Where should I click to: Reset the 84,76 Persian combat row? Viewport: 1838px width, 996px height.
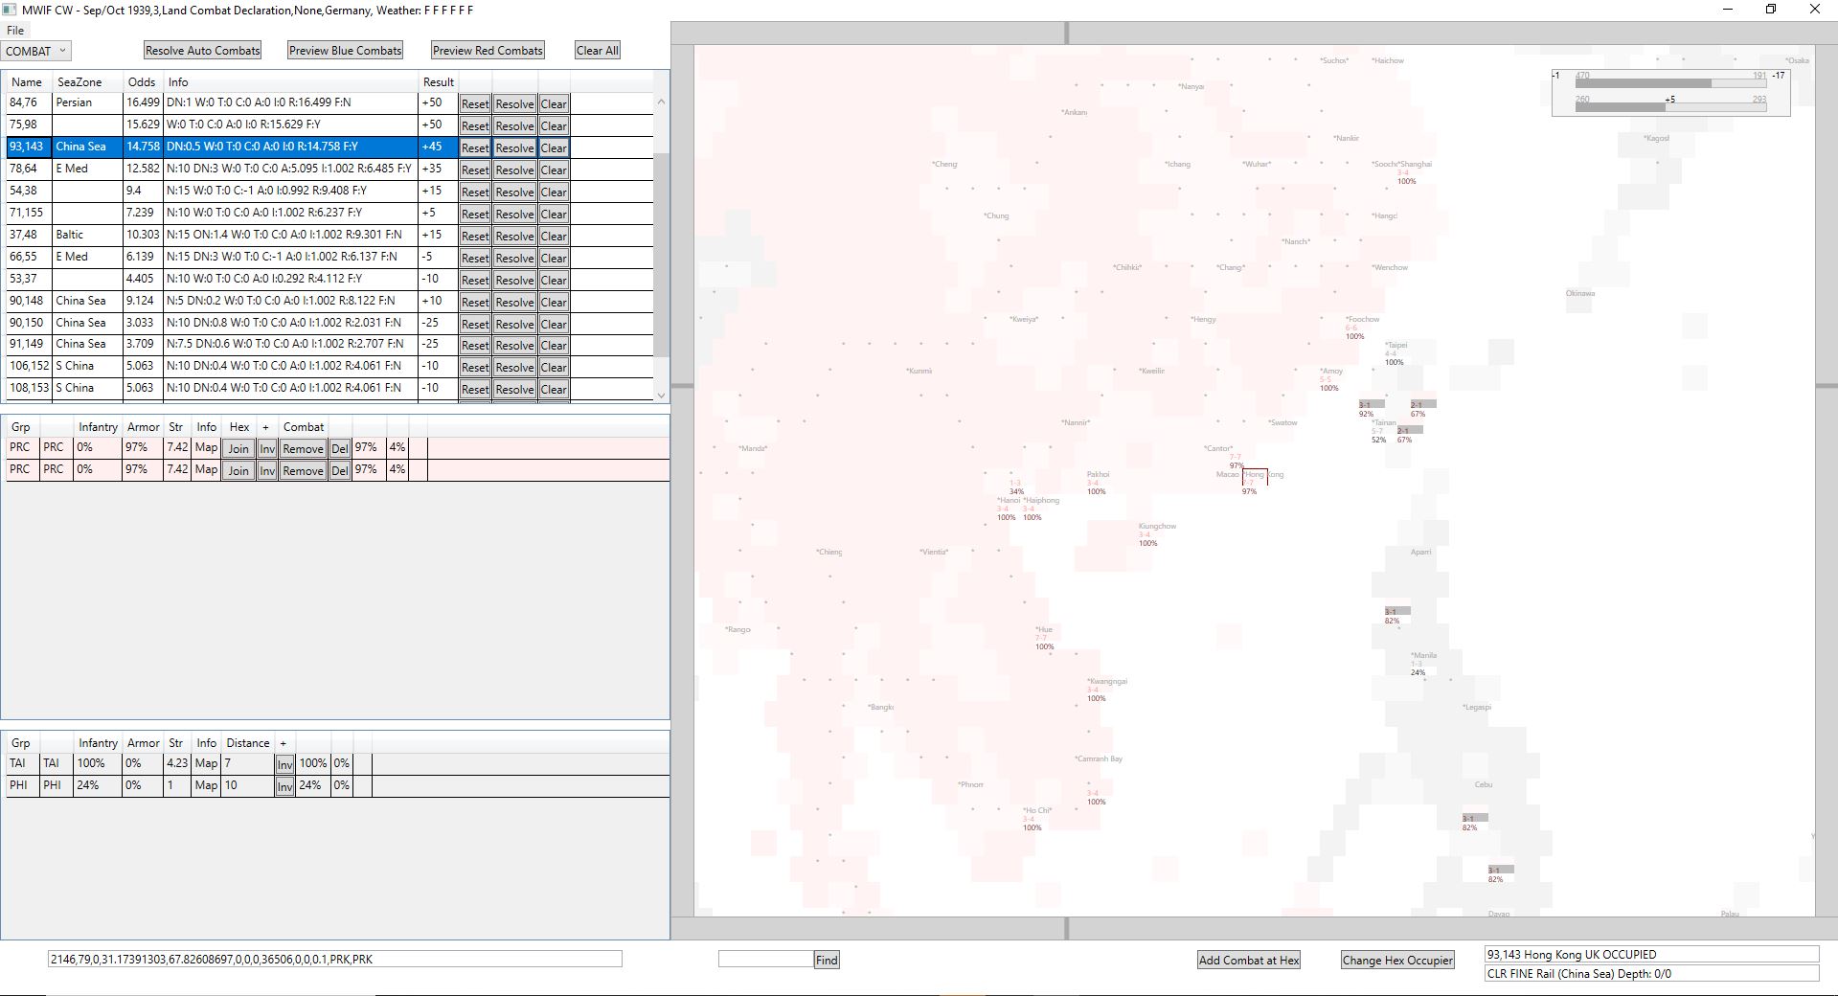pos(474,103)
